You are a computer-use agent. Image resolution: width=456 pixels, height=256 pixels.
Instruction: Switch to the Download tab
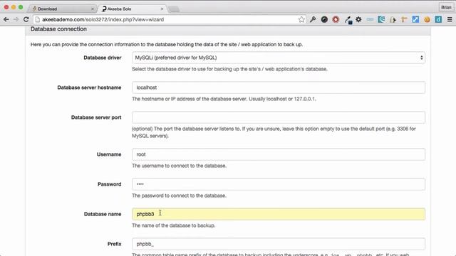coord(63,9)
